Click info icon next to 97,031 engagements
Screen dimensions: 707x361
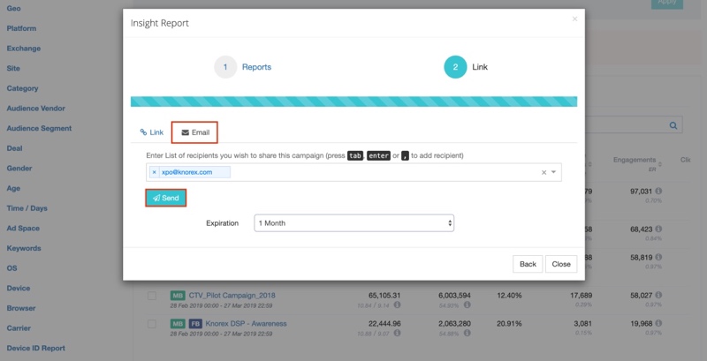pos(659,192)
